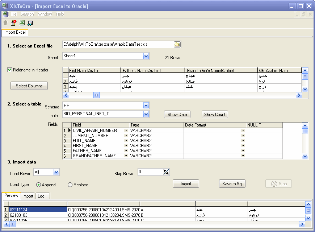Click the XlsToOra title bar icon
The image size is (315, 232).
click(x=5, y=6)
